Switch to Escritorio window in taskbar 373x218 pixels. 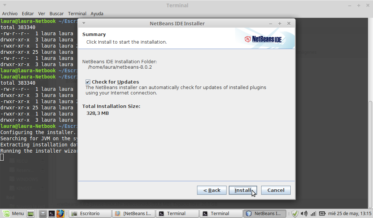[90, 214]
